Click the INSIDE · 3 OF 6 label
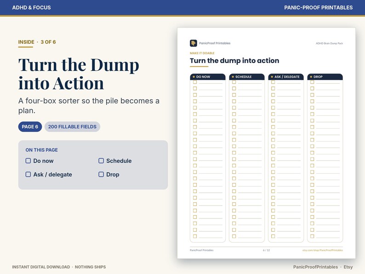Image resolution: width=365 pixels, height=274 pixels. [x=37, y=42]
